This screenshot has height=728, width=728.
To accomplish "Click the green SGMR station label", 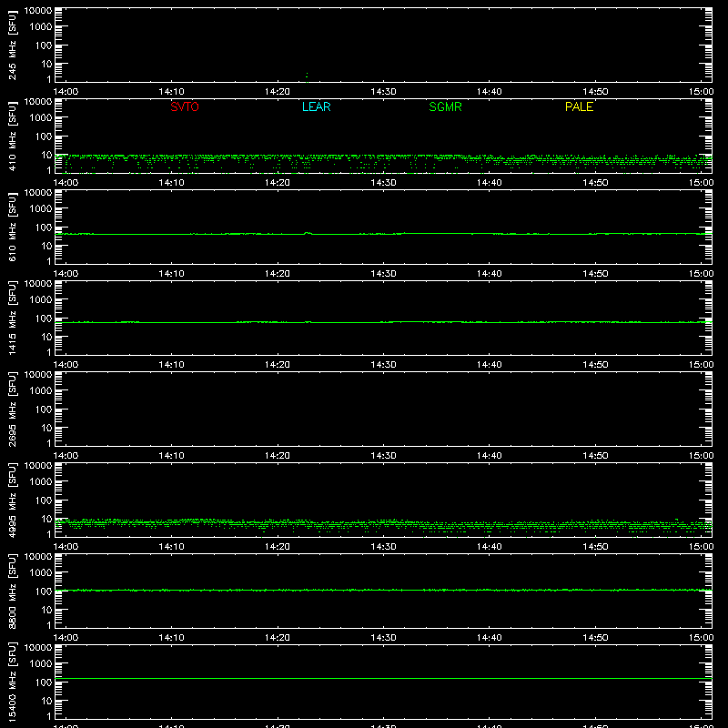I will (x=445, y=106).
